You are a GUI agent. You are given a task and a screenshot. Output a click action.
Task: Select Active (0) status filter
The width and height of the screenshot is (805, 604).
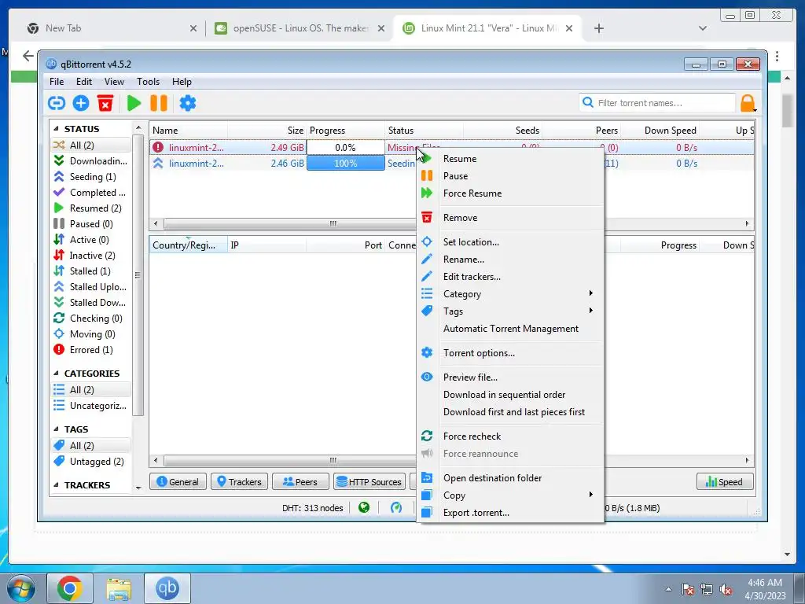(91, 240)
